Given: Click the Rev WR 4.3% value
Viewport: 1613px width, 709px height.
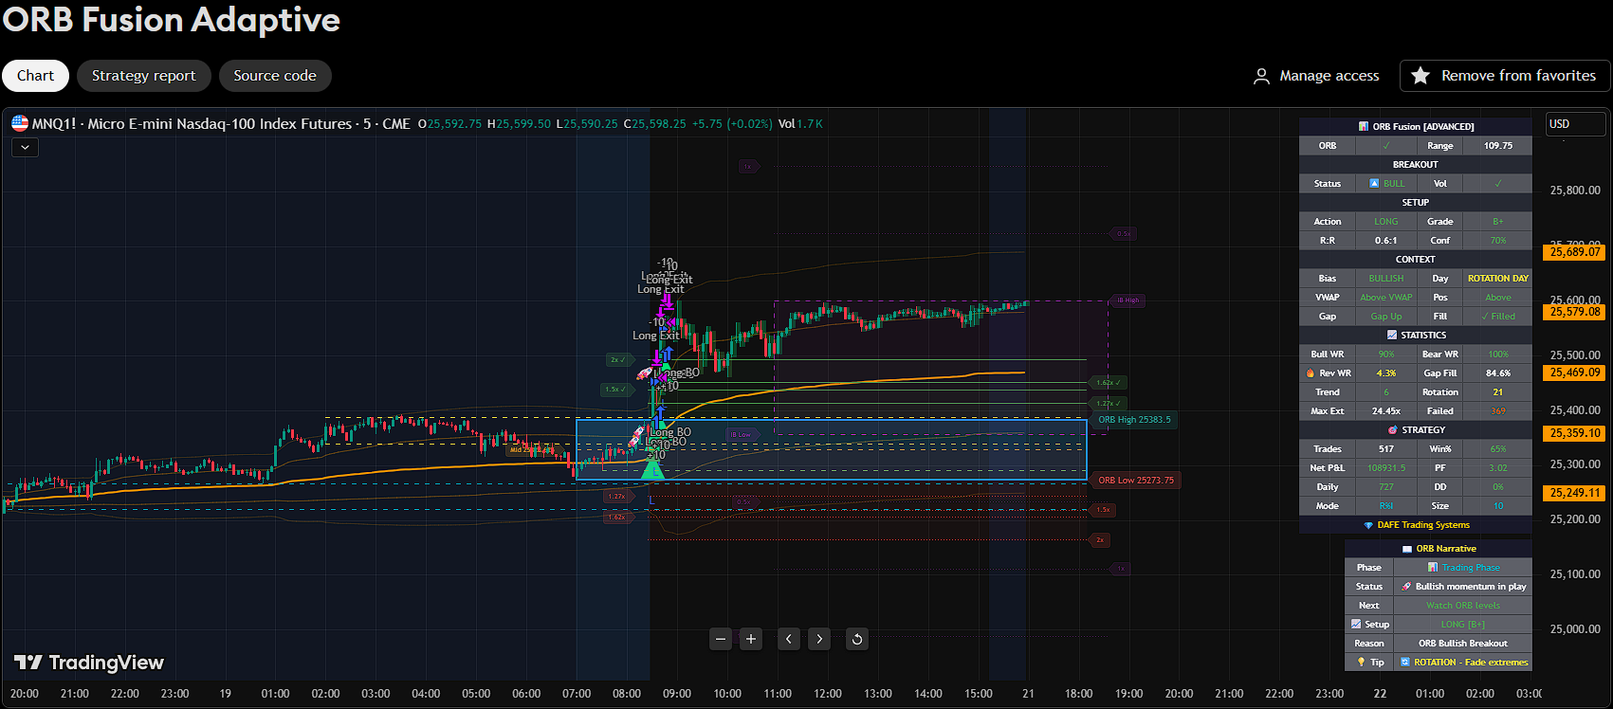Looking at the screenshot, I should [1386, 373].
